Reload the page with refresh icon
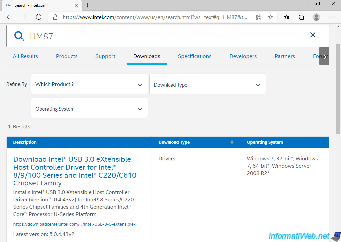Viewport: 341px width, 242px height. point(39,17)
